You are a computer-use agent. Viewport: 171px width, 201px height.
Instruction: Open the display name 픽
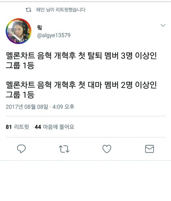coord(40,28)
